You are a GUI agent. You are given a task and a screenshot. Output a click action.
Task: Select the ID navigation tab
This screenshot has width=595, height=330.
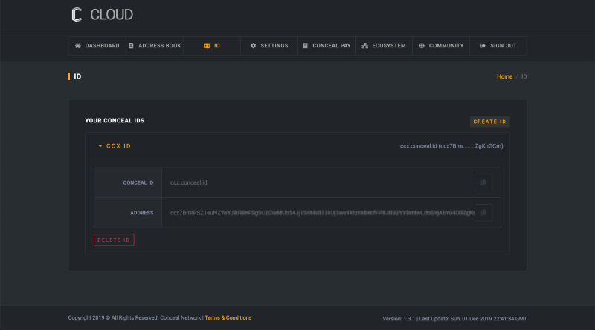coord(212,46)
